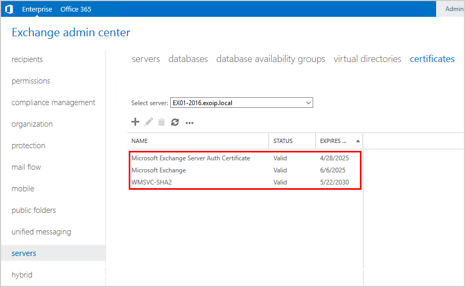The image size is (465, 287).
Task: Switch to Office 365 tab
Action: 76,9
